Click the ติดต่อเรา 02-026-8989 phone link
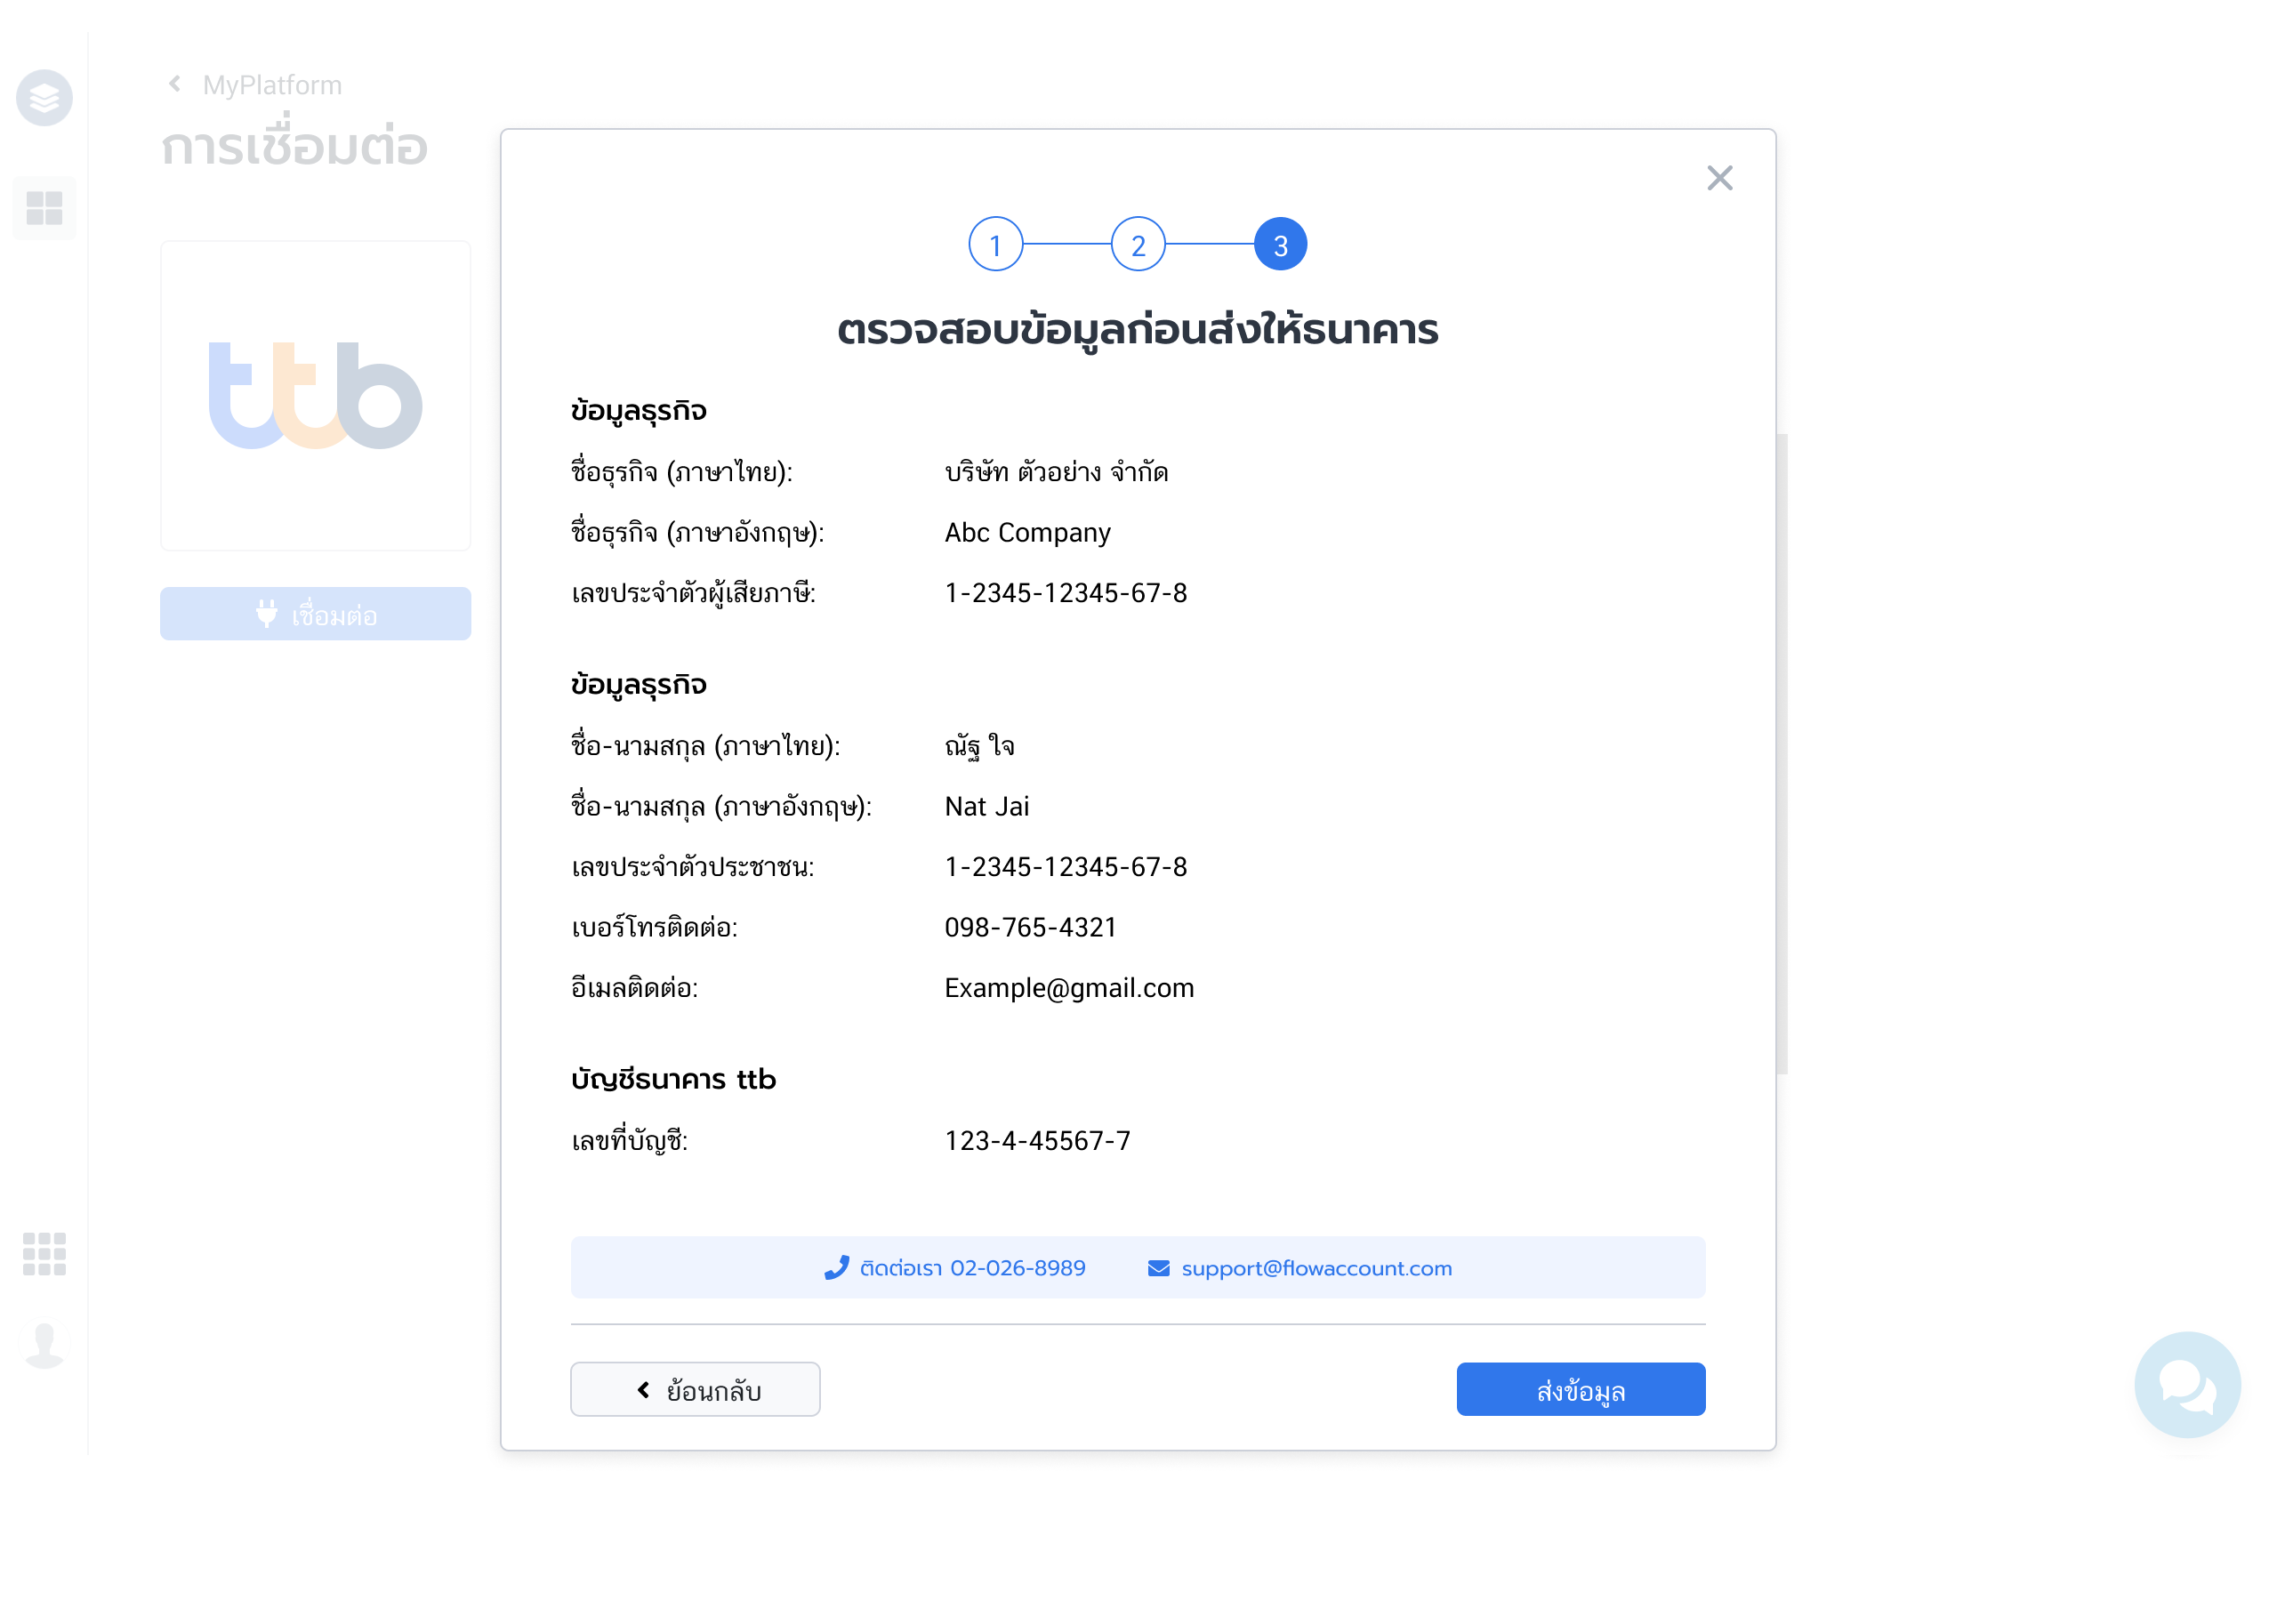 click(972, 1268)
